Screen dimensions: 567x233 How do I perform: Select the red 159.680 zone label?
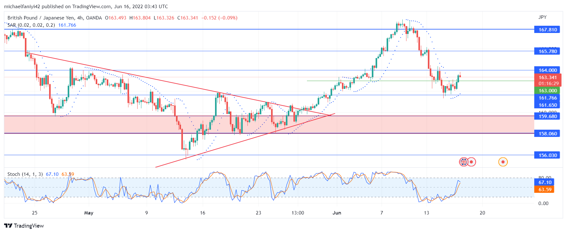tap(547, 116)
